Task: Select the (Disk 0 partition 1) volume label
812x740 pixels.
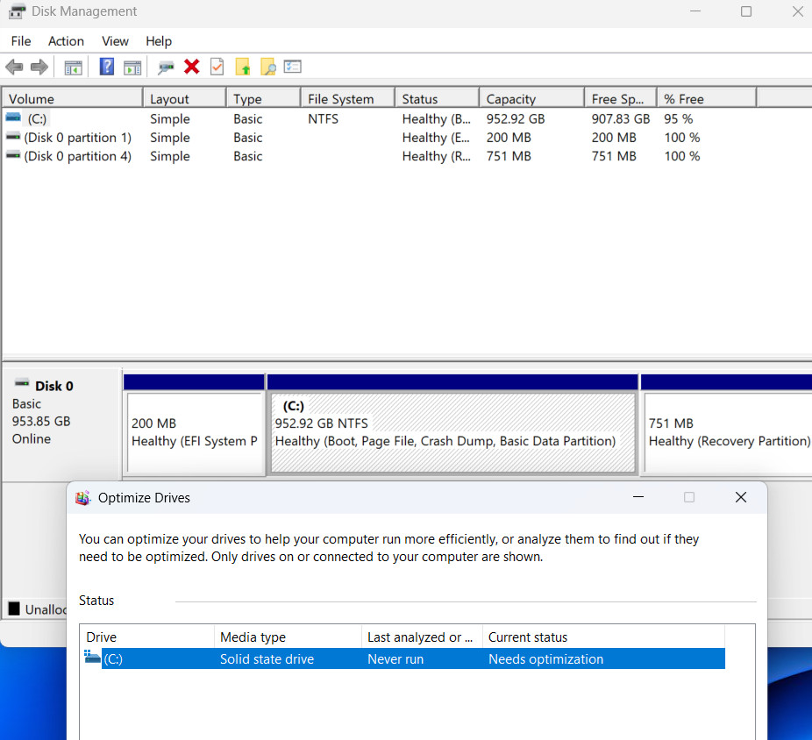Action: [x=78, y=138]
